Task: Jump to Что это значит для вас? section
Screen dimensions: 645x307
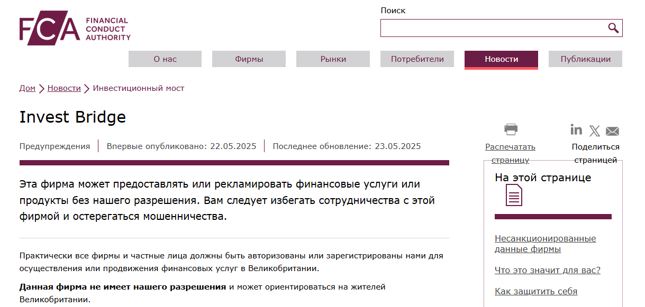Action: pos(548,270)
